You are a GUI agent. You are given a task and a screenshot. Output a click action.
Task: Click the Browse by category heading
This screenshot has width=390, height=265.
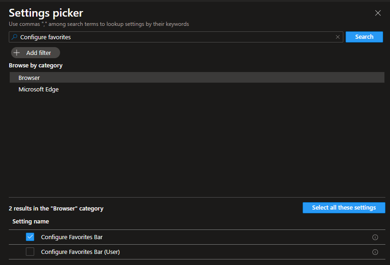coord(36,66)
